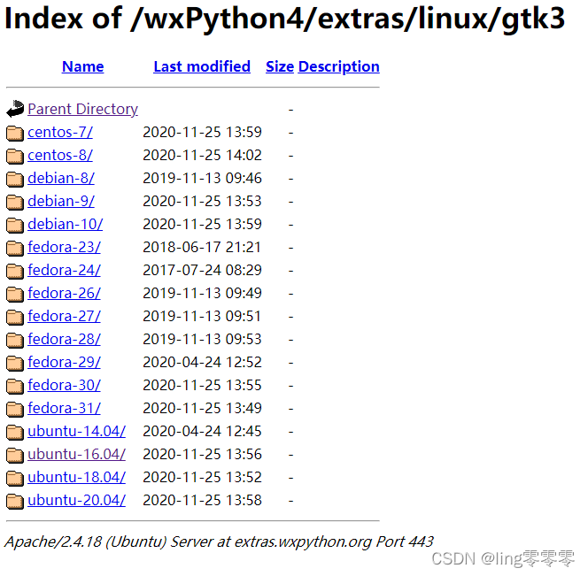588x576 pixels.
Task: Click the date 2020-11-25 13:55
Action: [202, 385]
